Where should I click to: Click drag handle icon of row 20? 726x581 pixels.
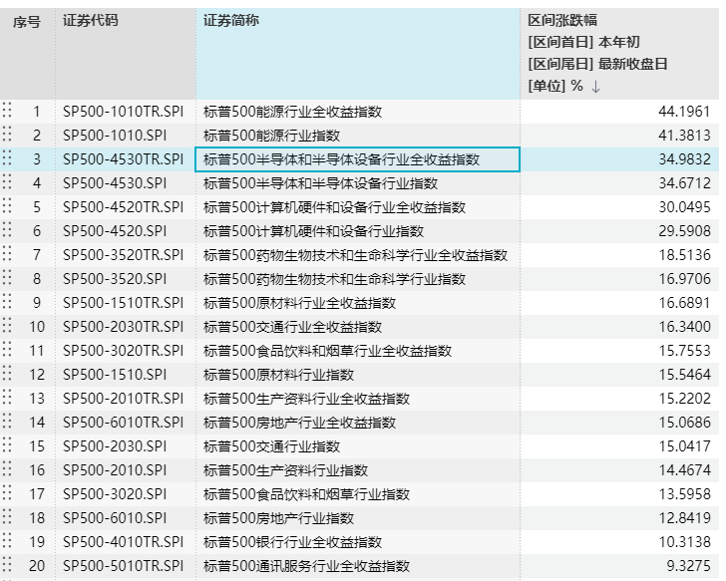[x=7, y=565]
